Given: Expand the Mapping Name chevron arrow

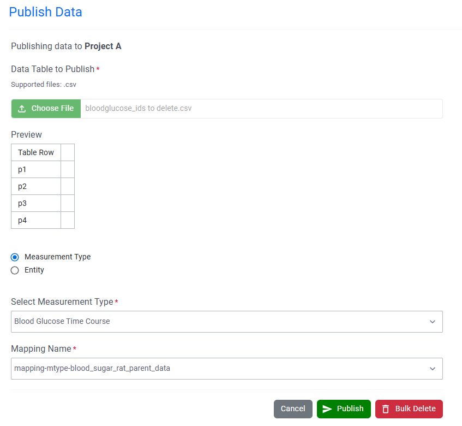Looking at the screenshot, I should 433,369.
